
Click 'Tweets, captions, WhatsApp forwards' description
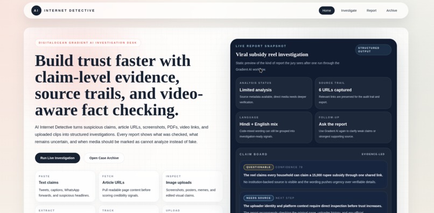64,193
